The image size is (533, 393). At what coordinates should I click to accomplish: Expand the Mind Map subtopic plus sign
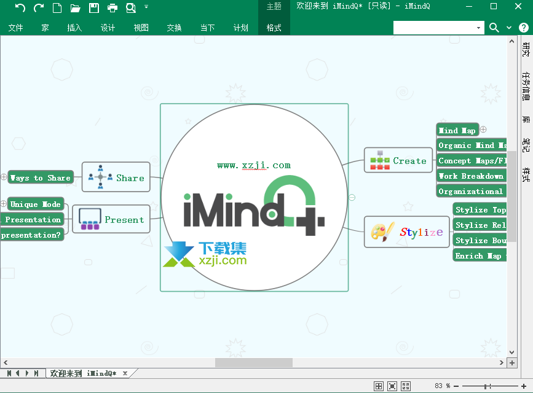coord(483,130)
